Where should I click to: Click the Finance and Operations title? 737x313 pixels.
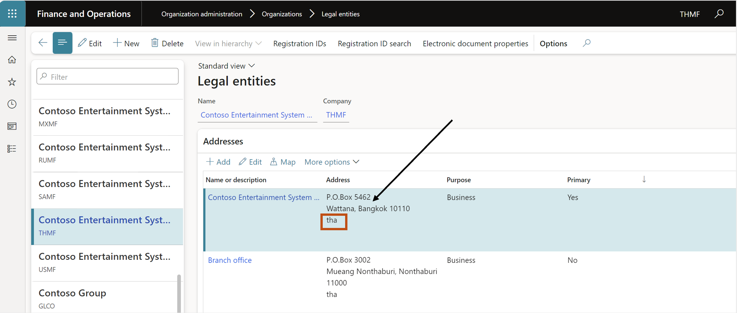point(84,14)
